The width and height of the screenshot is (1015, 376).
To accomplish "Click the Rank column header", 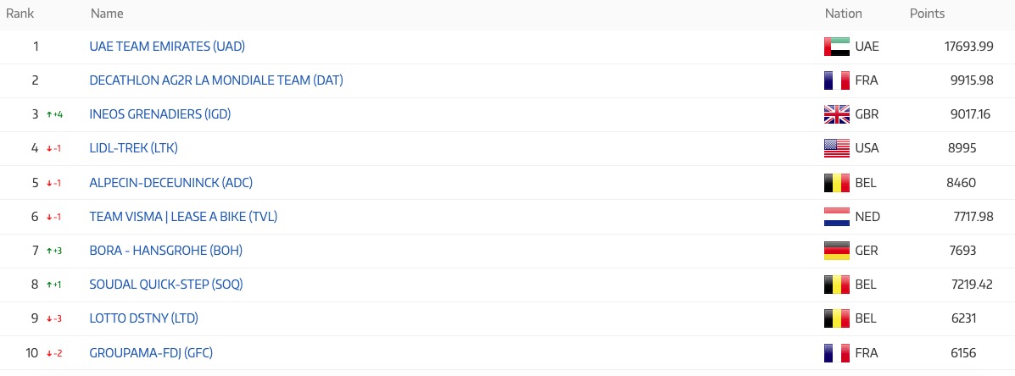I will point(20,14).
